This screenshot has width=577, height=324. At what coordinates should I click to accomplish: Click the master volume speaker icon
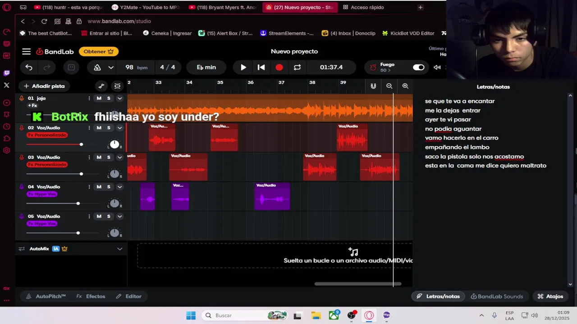[437, 67]
